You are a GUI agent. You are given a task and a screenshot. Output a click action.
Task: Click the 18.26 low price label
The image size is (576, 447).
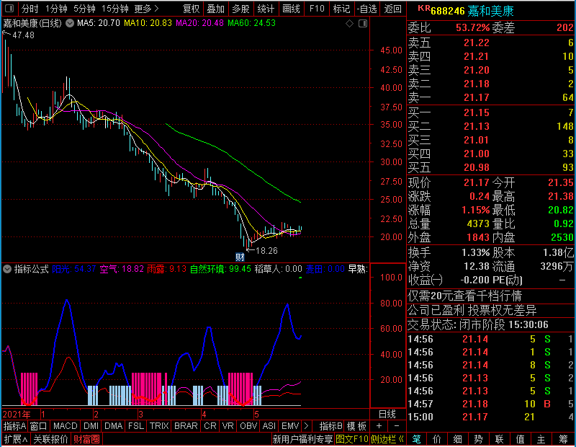coord(266,251)
